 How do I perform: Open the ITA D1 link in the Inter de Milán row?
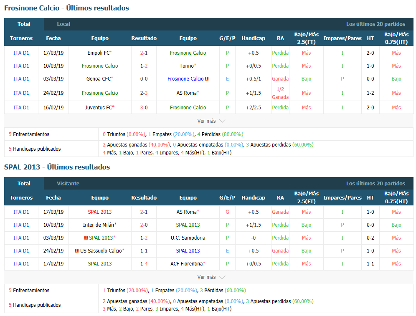[x=21, y=225]
